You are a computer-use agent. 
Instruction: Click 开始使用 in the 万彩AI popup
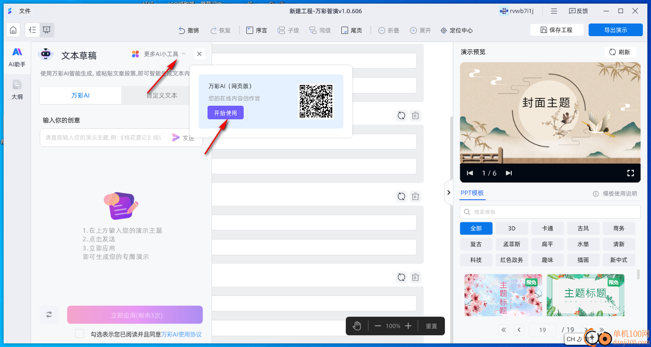226,113
